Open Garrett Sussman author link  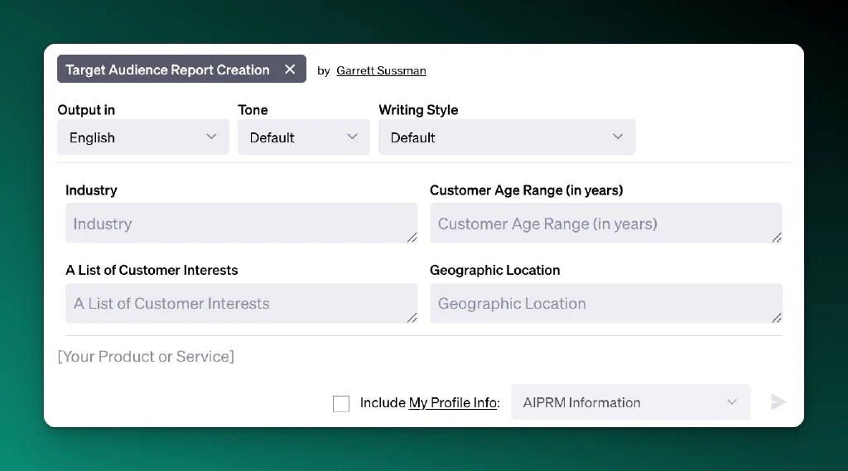pos(381,70)
